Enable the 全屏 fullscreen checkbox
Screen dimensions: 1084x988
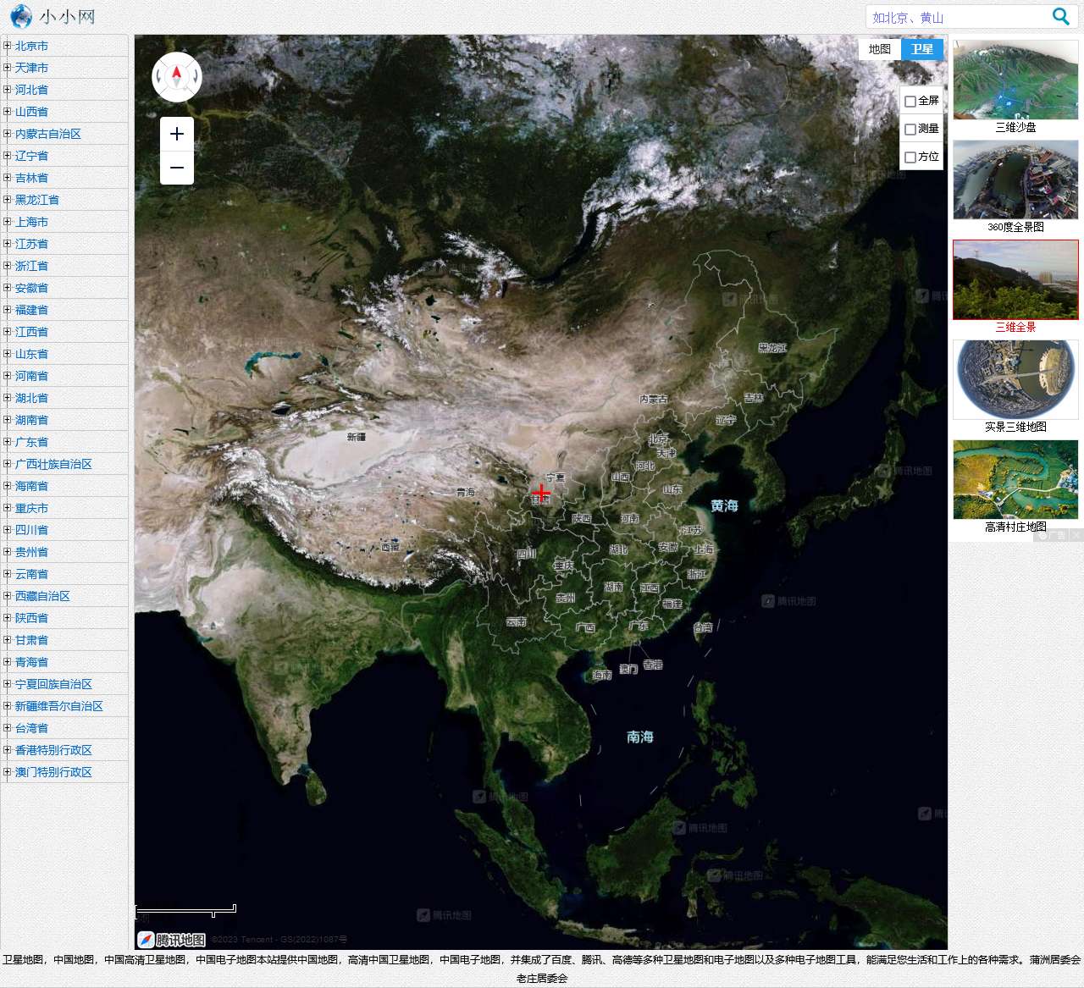pos(910,102)
